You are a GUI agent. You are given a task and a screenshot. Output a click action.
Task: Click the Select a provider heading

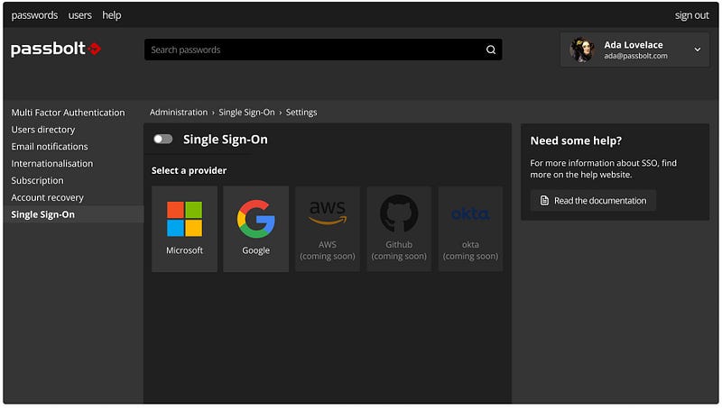(189, 170)
